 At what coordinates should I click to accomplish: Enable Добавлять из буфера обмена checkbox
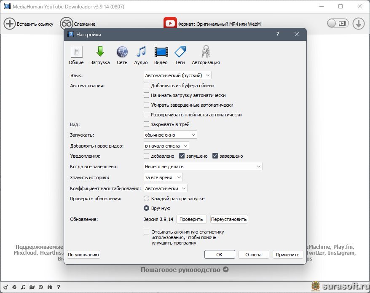click(x=146, y=86)
